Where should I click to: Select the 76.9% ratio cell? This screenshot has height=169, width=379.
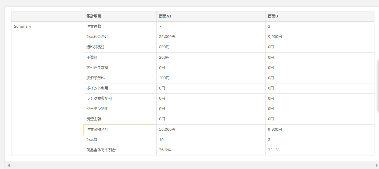point(211,150)
